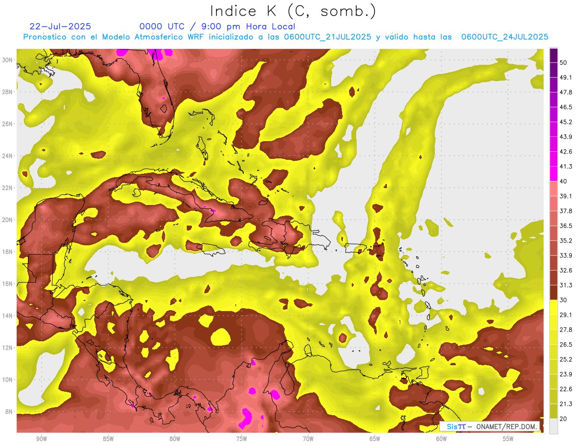This screenshot has height=445, width=576.
Task: Click the 16N latitude axis label
Action: click(8, 284)
